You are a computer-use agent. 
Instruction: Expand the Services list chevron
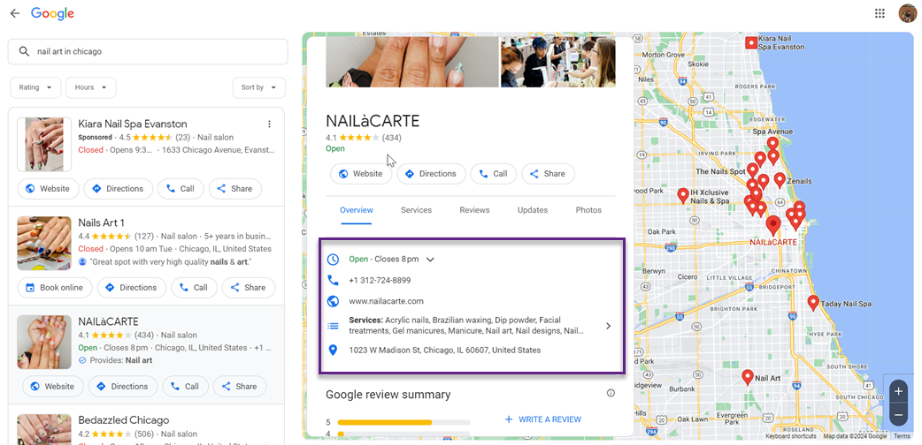(608, 326)
